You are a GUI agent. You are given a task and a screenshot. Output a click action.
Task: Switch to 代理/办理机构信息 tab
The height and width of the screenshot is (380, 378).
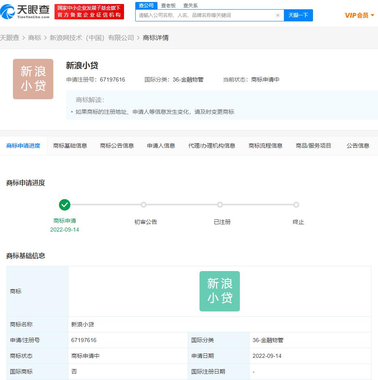coord(212,146)
